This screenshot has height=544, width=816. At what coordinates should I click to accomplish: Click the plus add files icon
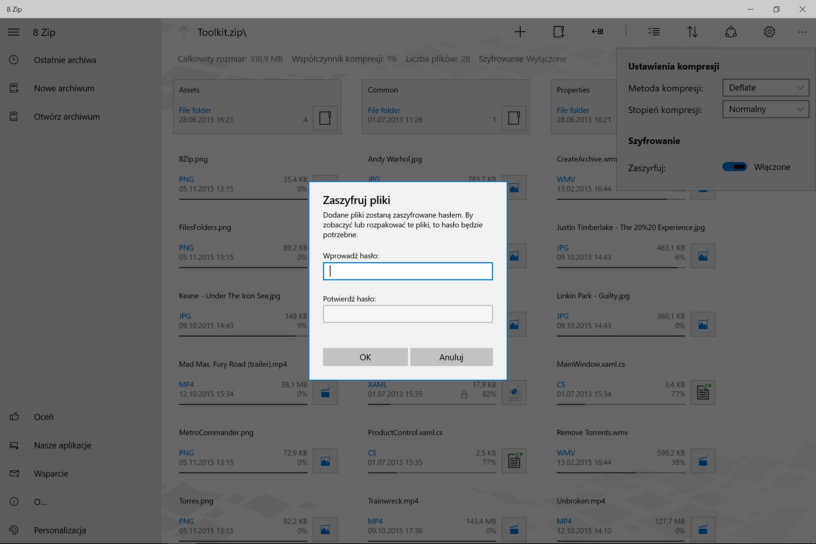point(520,32)
